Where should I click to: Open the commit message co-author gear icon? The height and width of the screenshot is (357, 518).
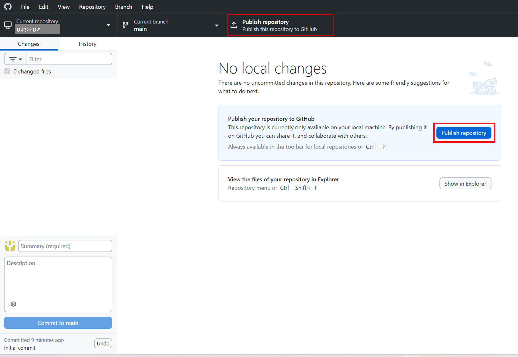pos(13,304)
